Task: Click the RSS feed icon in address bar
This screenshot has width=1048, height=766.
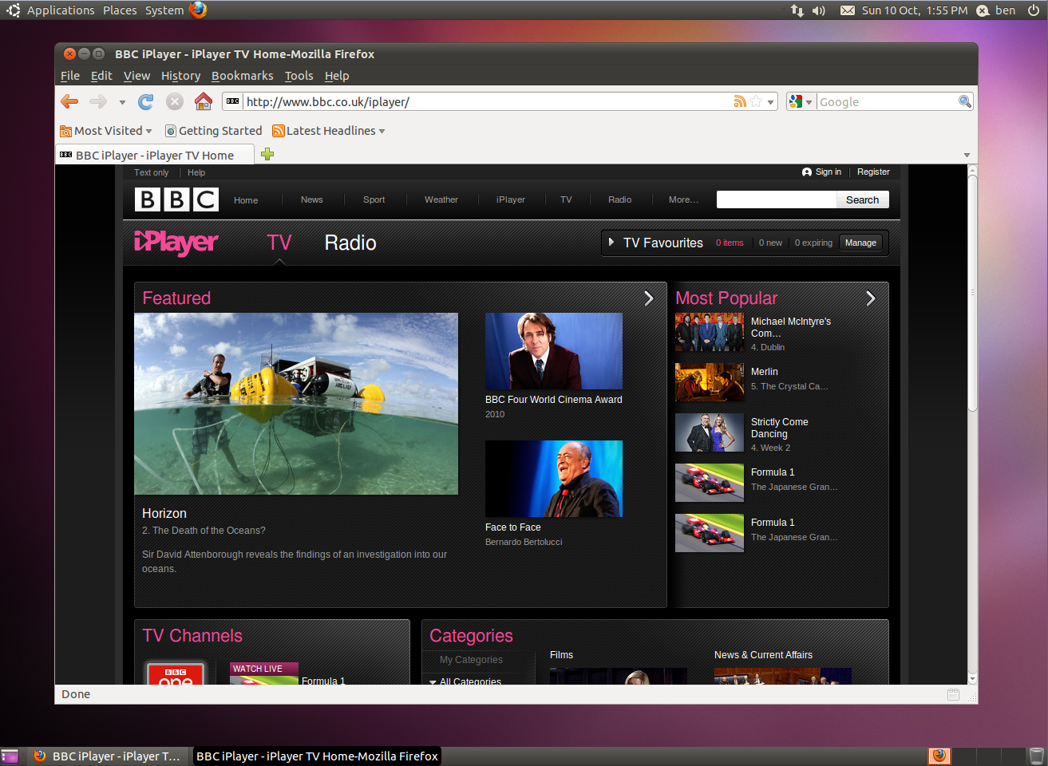Action: coord(740,101)
